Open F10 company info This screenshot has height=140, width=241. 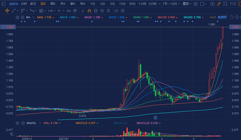tap(233, 4)
